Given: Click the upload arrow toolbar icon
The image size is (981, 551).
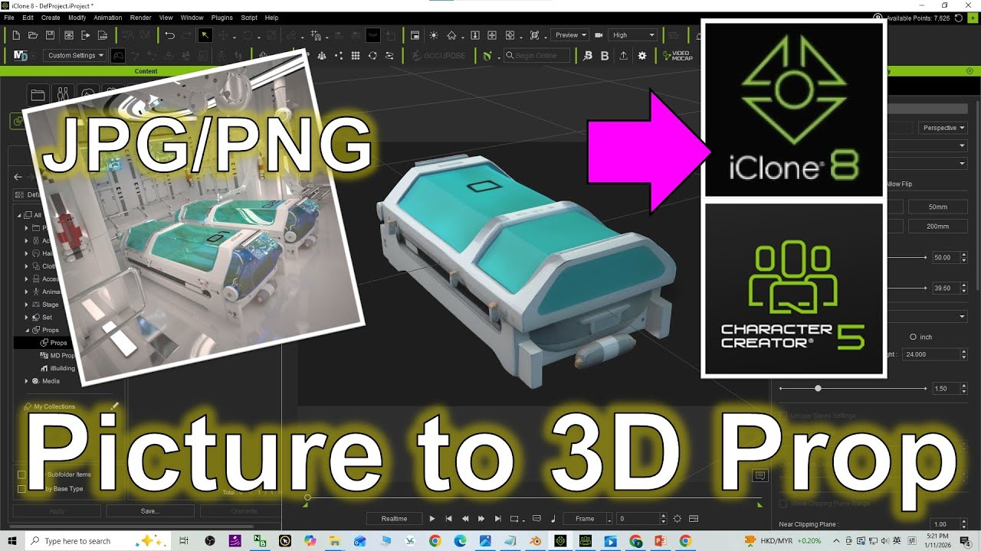Looking at the screenshot, I should (623, 56).
